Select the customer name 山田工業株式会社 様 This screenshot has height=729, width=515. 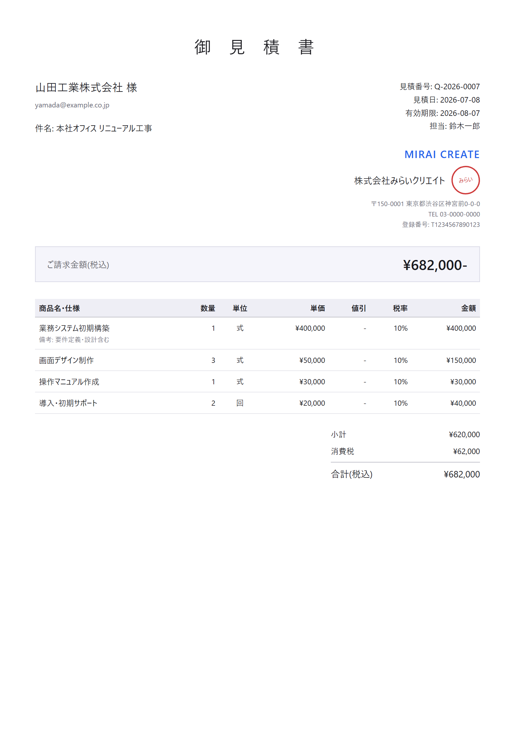[x=86, y=87]
